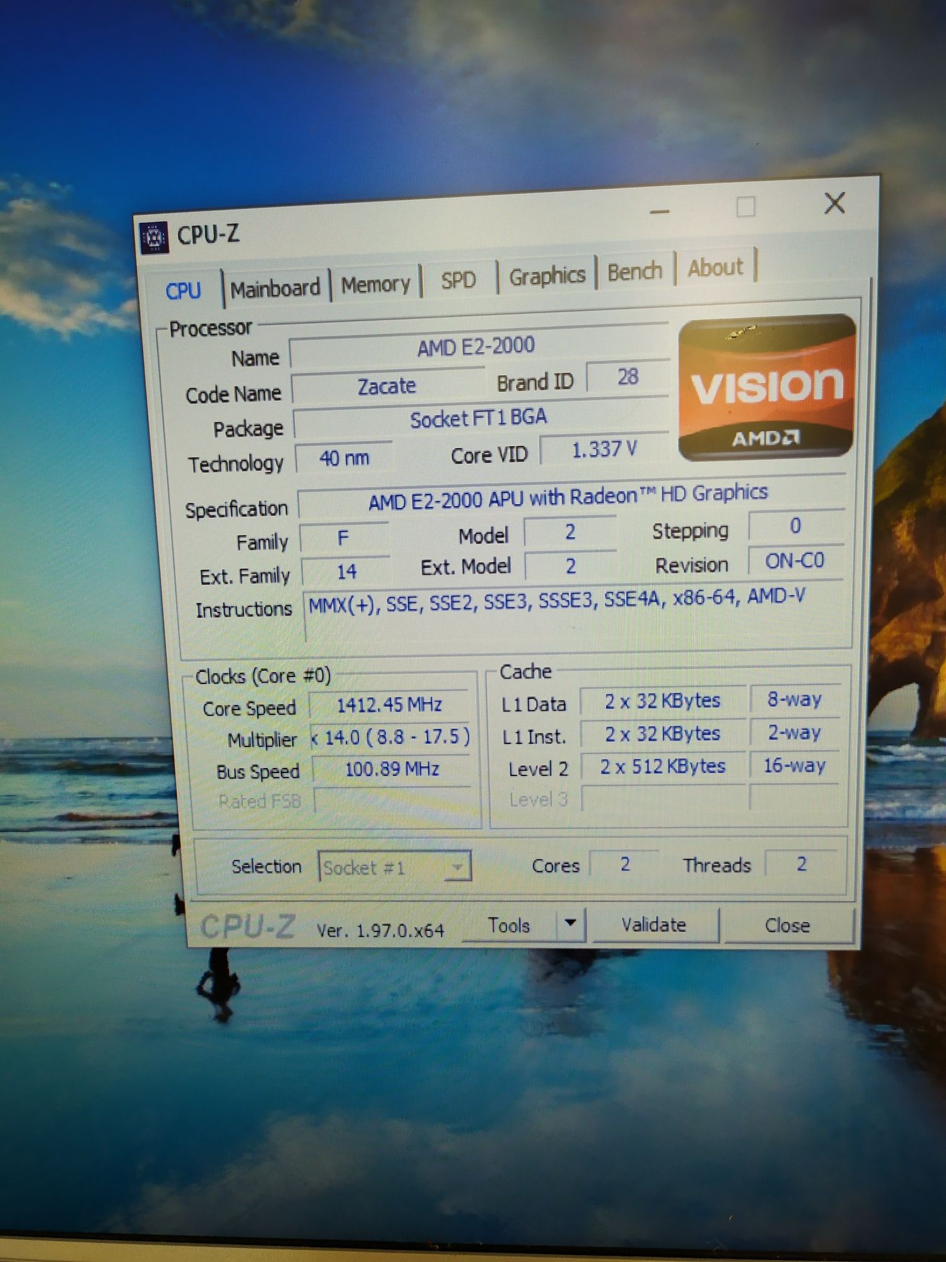Click the Revision value ON-C0
Image resolution: width=946 pixels, height=1262 pixels.
point(795,561)
